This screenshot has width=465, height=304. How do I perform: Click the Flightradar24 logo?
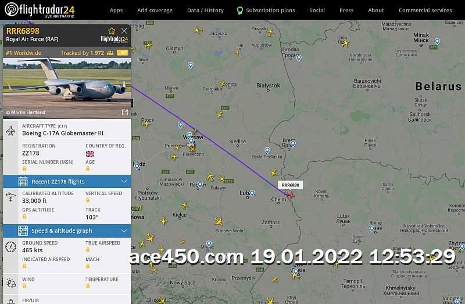click(40, 9)
